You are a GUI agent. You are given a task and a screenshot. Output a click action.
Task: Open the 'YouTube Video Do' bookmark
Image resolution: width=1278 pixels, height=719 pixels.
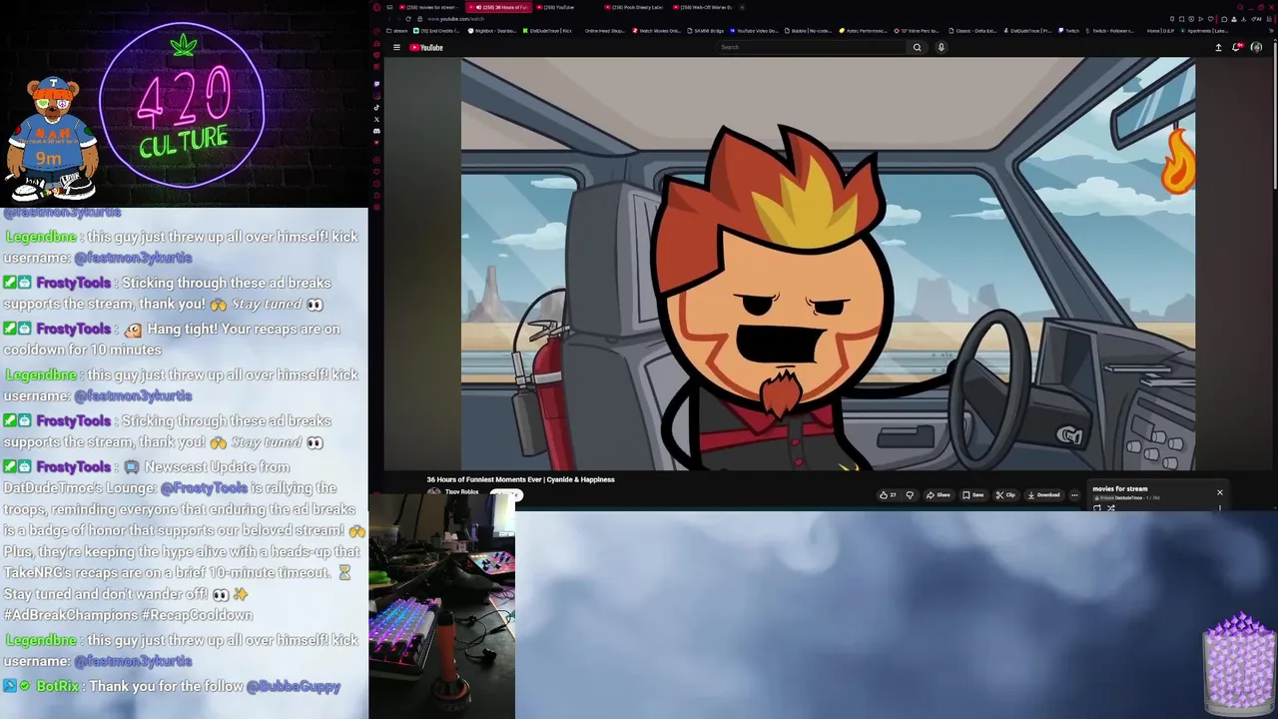pos(755,31)
